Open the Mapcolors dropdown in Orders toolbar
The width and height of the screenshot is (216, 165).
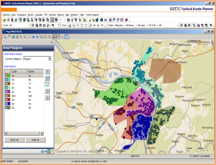(x=125, y=25)
